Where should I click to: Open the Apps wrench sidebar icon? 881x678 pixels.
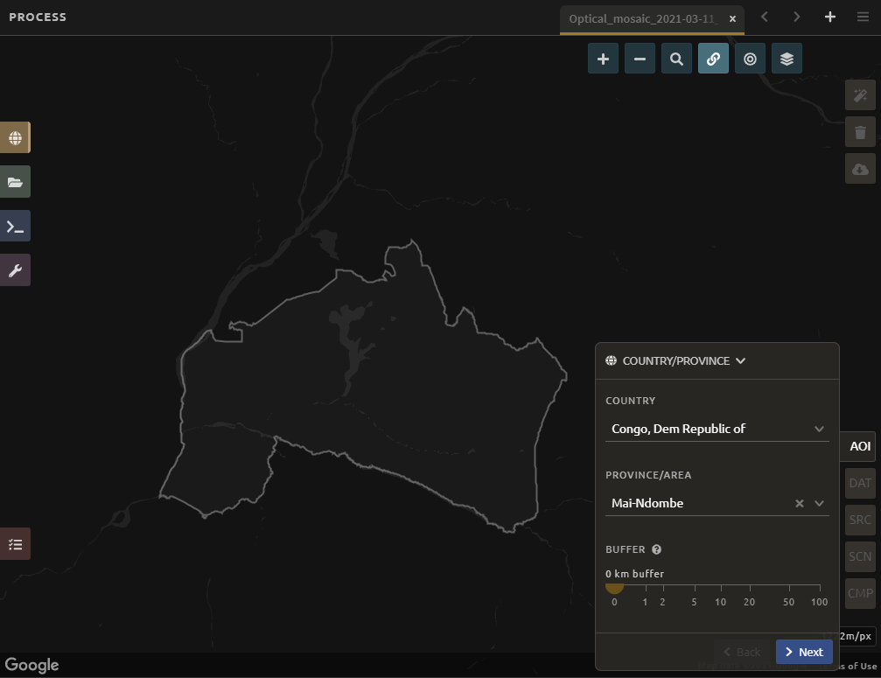pos(15,270)
